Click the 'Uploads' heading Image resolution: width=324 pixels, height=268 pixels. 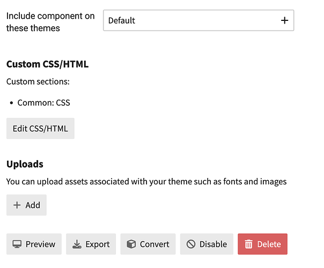[25, 164]
